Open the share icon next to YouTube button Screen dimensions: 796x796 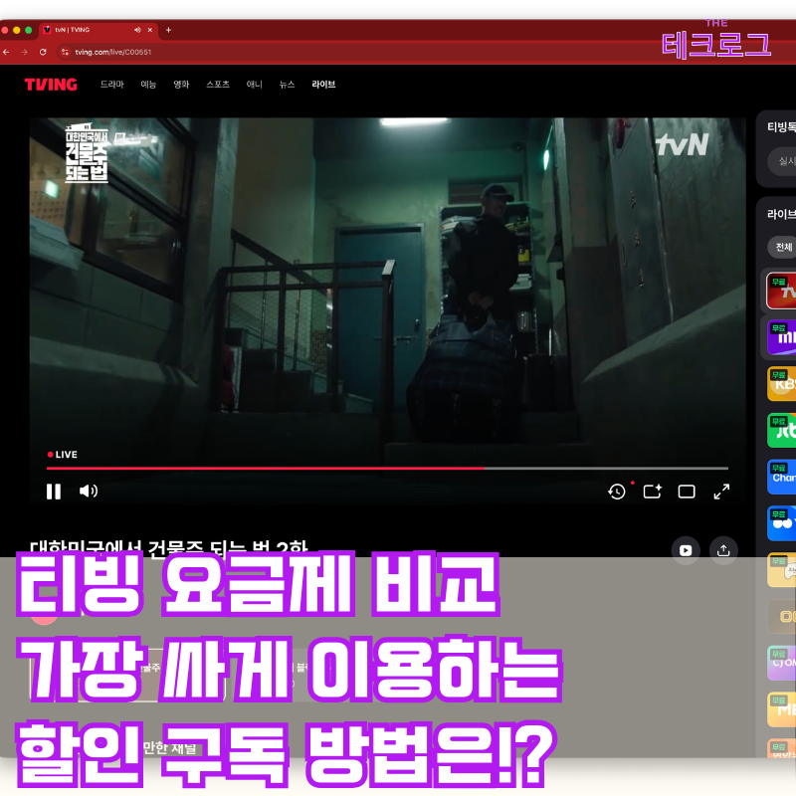point(723,549)
